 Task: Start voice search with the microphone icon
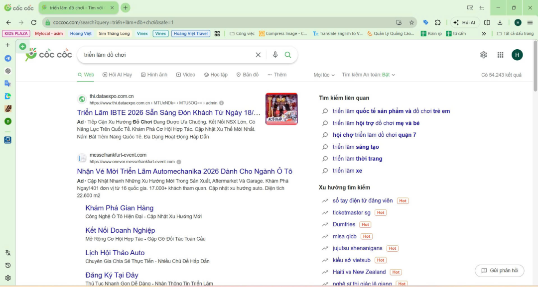275,55
